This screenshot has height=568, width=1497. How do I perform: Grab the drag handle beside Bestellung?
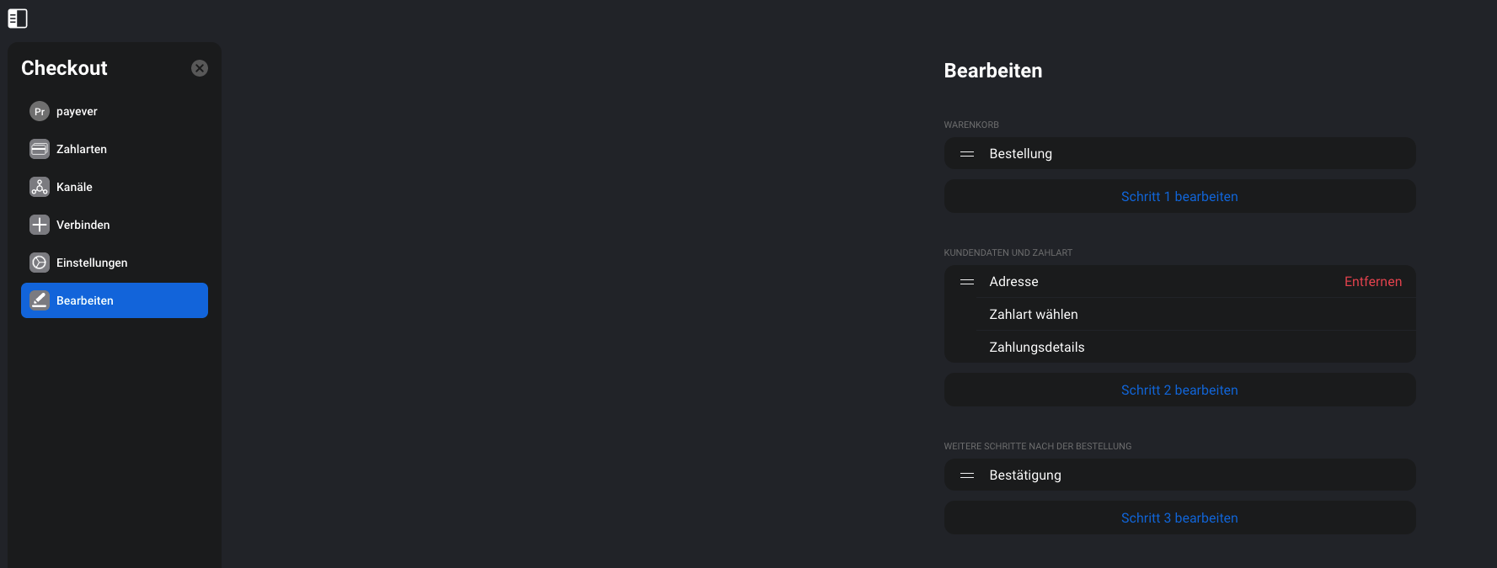click(967, 154)
